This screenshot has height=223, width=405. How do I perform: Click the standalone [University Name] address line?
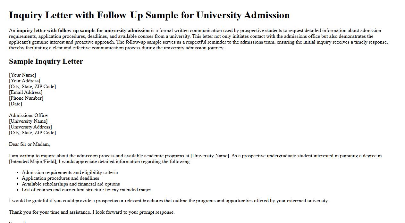click(x=28, y=121)
